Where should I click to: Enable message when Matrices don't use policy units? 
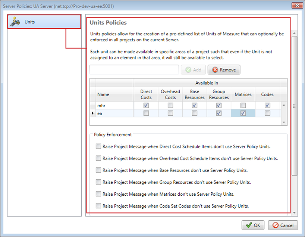(98, 194)
